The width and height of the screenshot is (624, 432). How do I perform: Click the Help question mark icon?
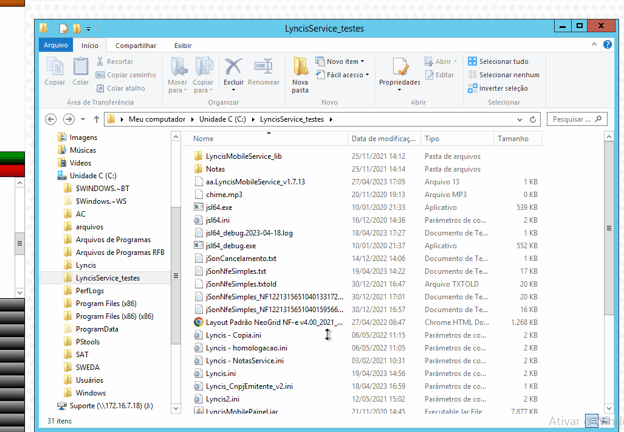(x=607, y=45)
